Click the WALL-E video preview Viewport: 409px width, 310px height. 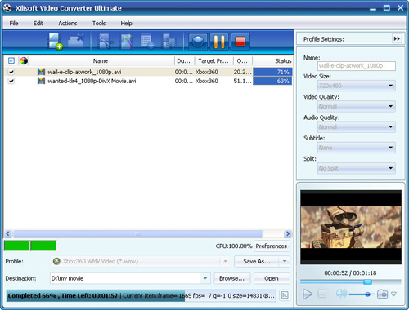tap(351, 227)
